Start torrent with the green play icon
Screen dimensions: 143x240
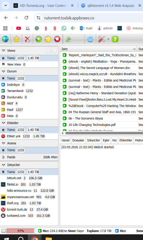(39, 39)
